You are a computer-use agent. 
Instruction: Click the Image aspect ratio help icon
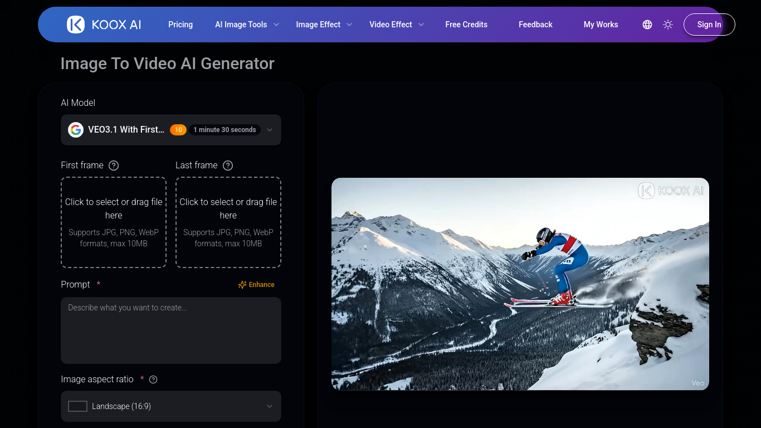[153, 380]
